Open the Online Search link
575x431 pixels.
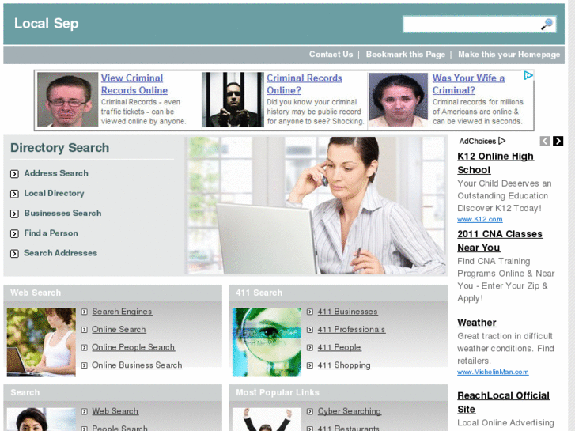[119, 330]
